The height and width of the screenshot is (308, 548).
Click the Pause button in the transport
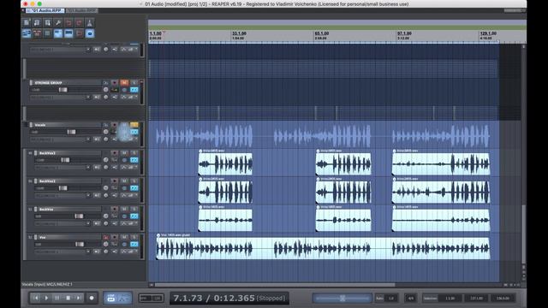(57, 298)
